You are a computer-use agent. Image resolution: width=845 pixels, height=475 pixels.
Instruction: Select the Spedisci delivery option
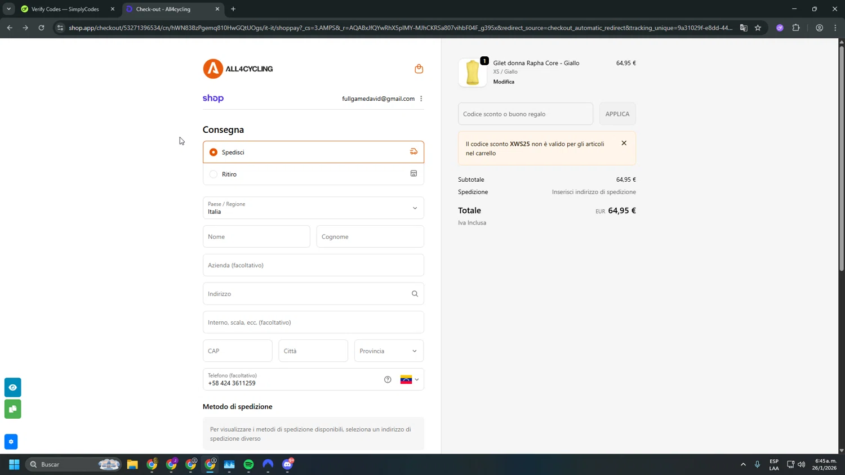tap(214, 152)
